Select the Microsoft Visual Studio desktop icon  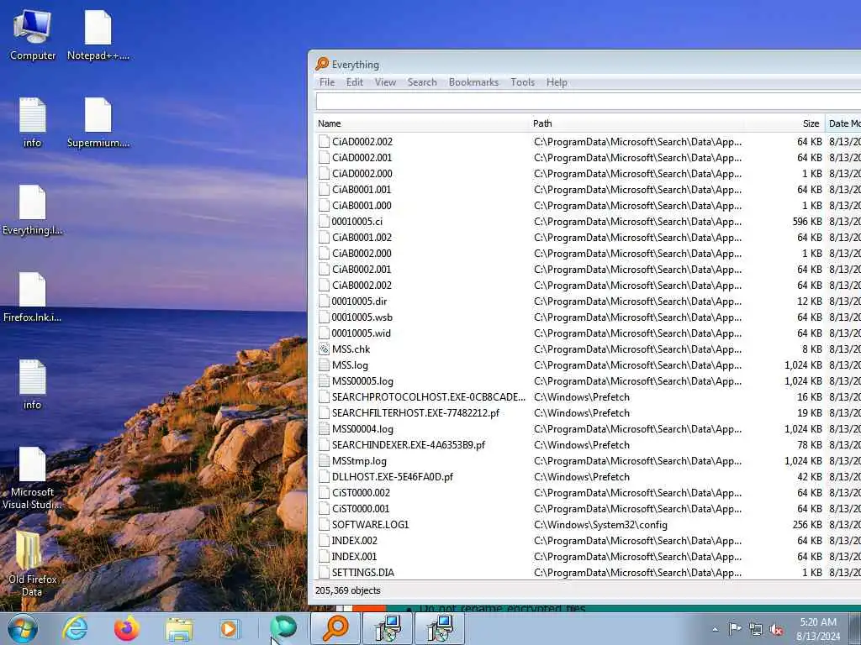[33, 478]
